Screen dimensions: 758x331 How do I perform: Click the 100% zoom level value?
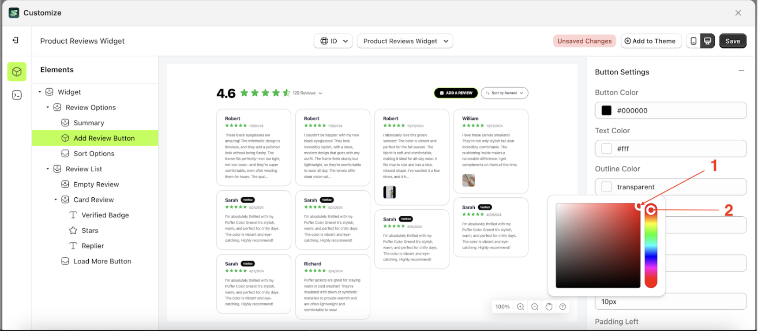(x=502, y=307)
